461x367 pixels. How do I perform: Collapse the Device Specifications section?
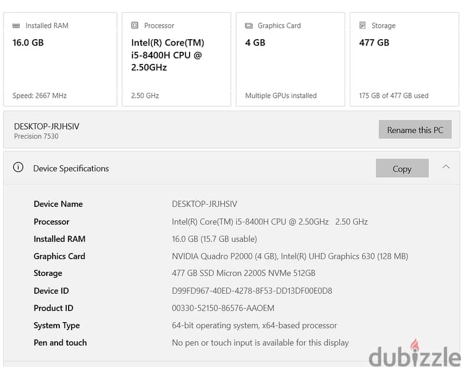445,167
